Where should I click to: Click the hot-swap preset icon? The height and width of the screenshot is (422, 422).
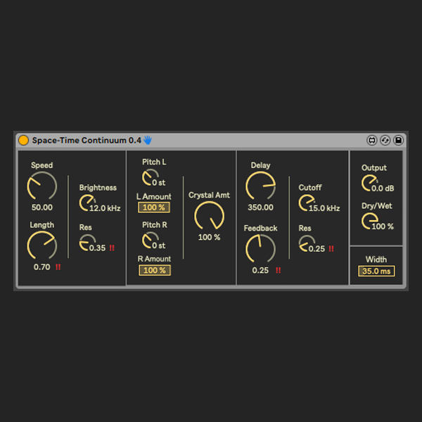point(385,140)
